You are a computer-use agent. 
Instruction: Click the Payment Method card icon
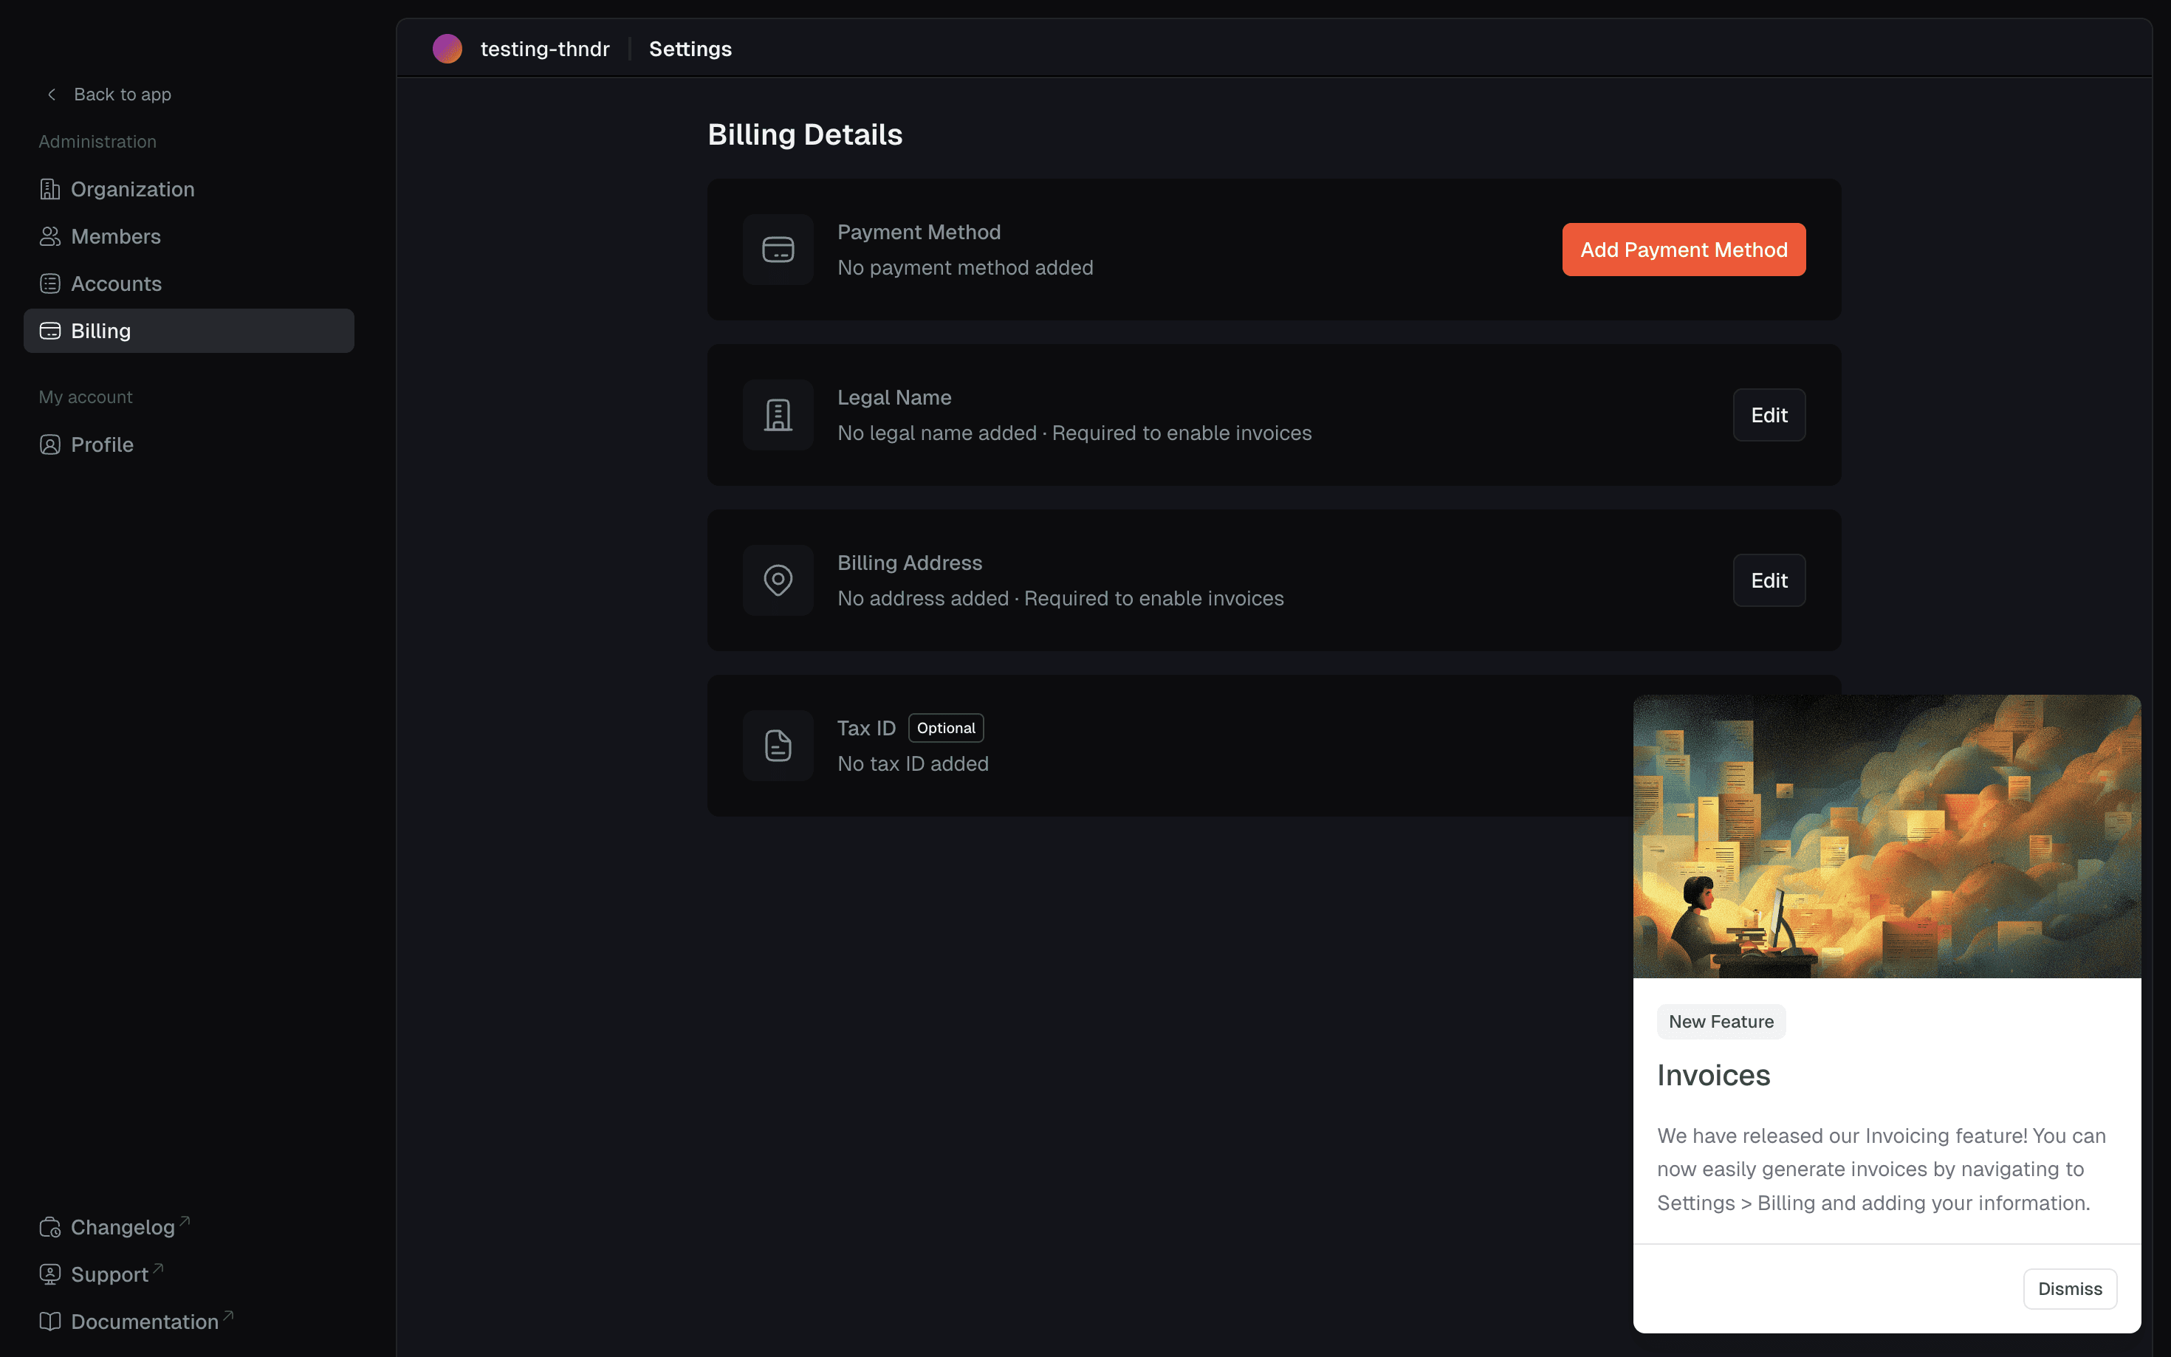(778, 250)
